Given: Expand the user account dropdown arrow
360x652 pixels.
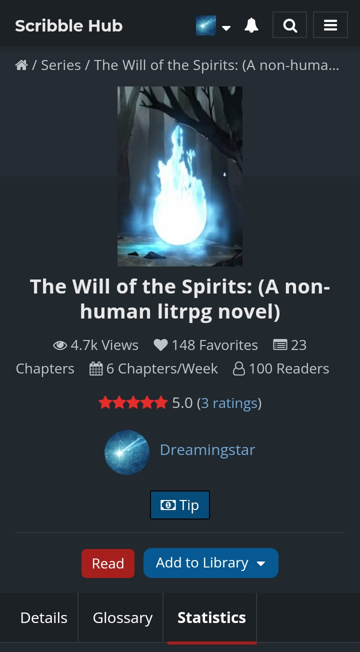Looking at the screenshot, I should [226, 28].
